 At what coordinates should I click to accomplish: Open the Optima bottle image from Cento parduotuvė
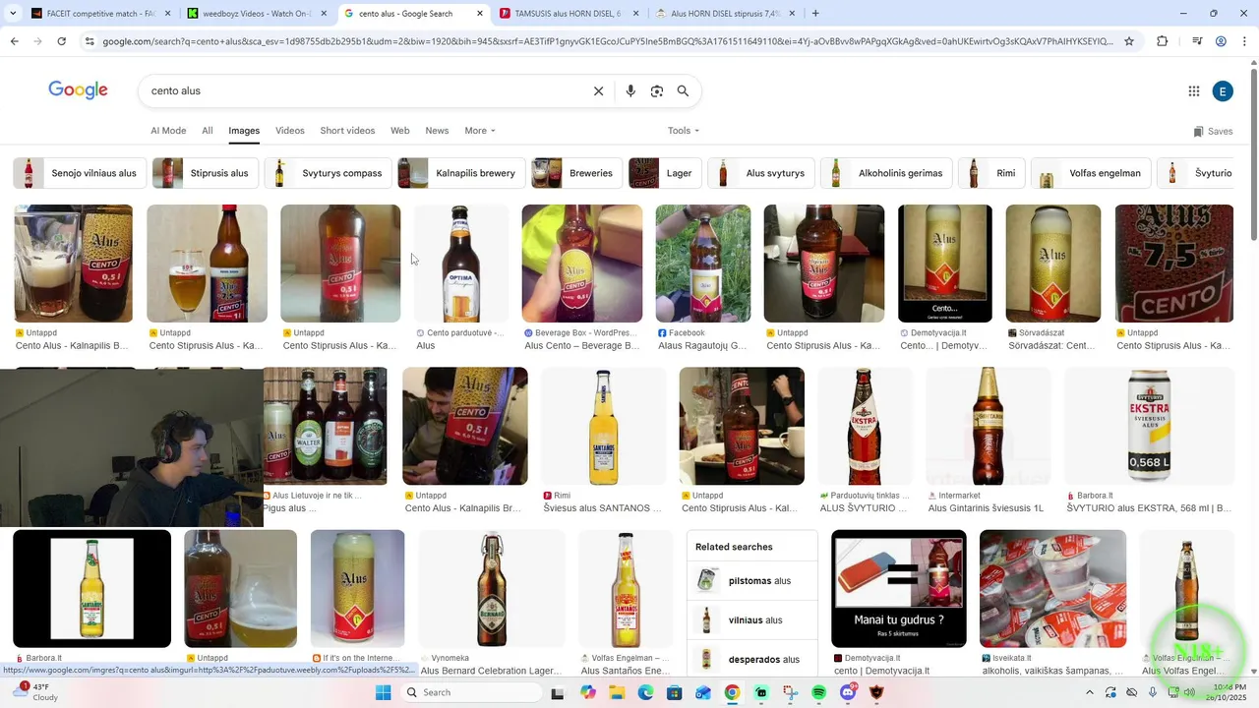coord(461,264)
